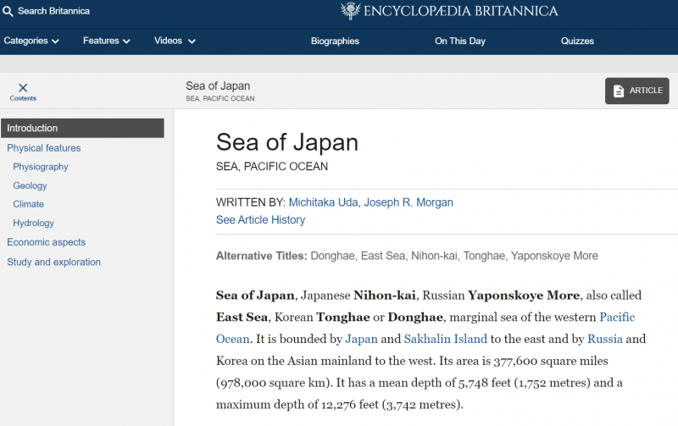Select Physiography in contents list
678x426 pixels.
pos(41,167)
